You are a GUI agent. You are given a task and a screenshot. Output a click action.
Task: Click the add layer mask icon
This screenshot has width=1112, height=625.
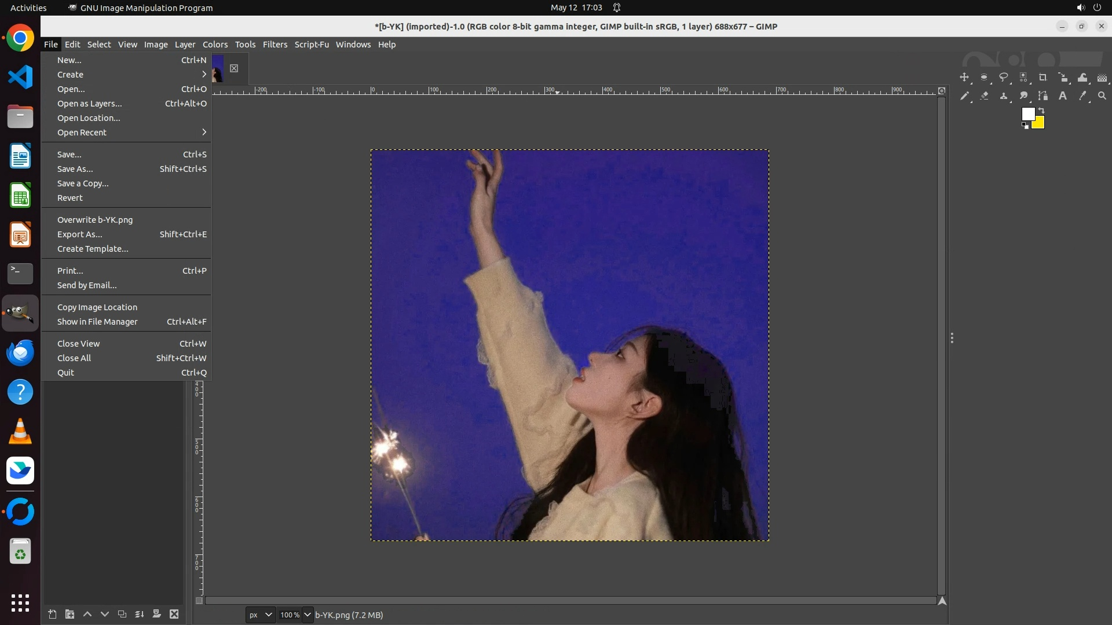tap(156, 615)
